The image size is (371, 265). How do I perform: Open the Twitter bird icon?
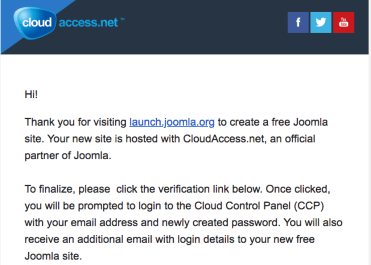(x=321, y=22)
